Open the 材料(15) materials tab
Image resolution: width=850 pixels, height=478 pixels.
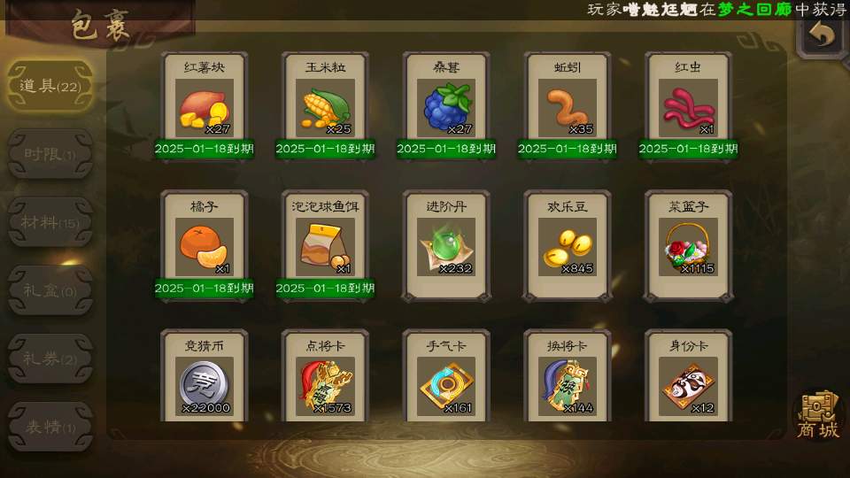(x=50, y=222)
